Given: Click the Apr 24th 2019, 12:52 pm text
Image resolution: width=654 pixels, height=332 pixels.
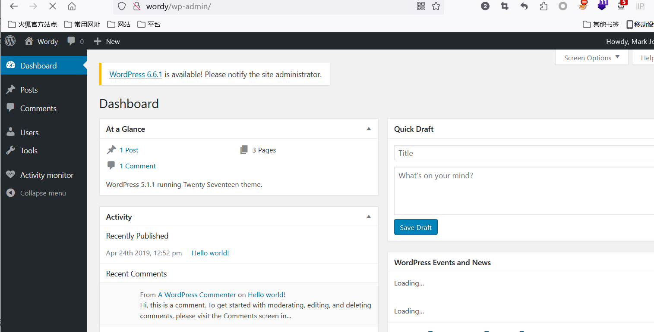Looking at the screenshot, I should pyautogui.click(x=144, y=253).
